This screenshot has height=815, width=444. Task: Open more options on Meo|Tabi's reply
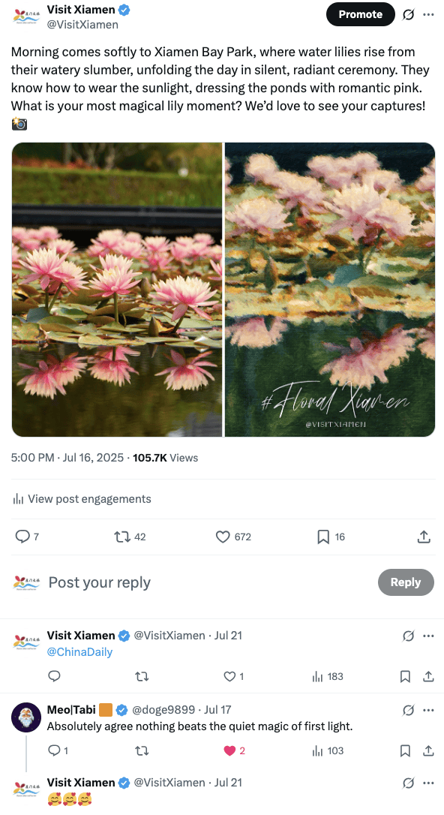428,709
